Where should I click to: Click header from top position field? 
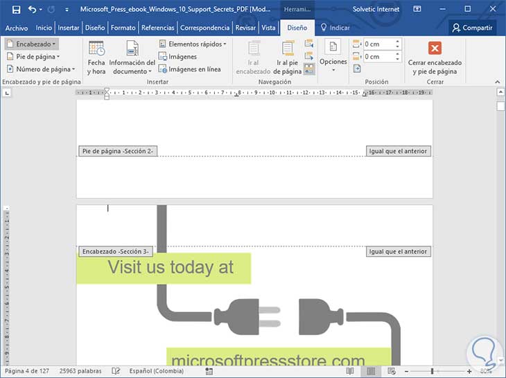[x=378, y=44]
